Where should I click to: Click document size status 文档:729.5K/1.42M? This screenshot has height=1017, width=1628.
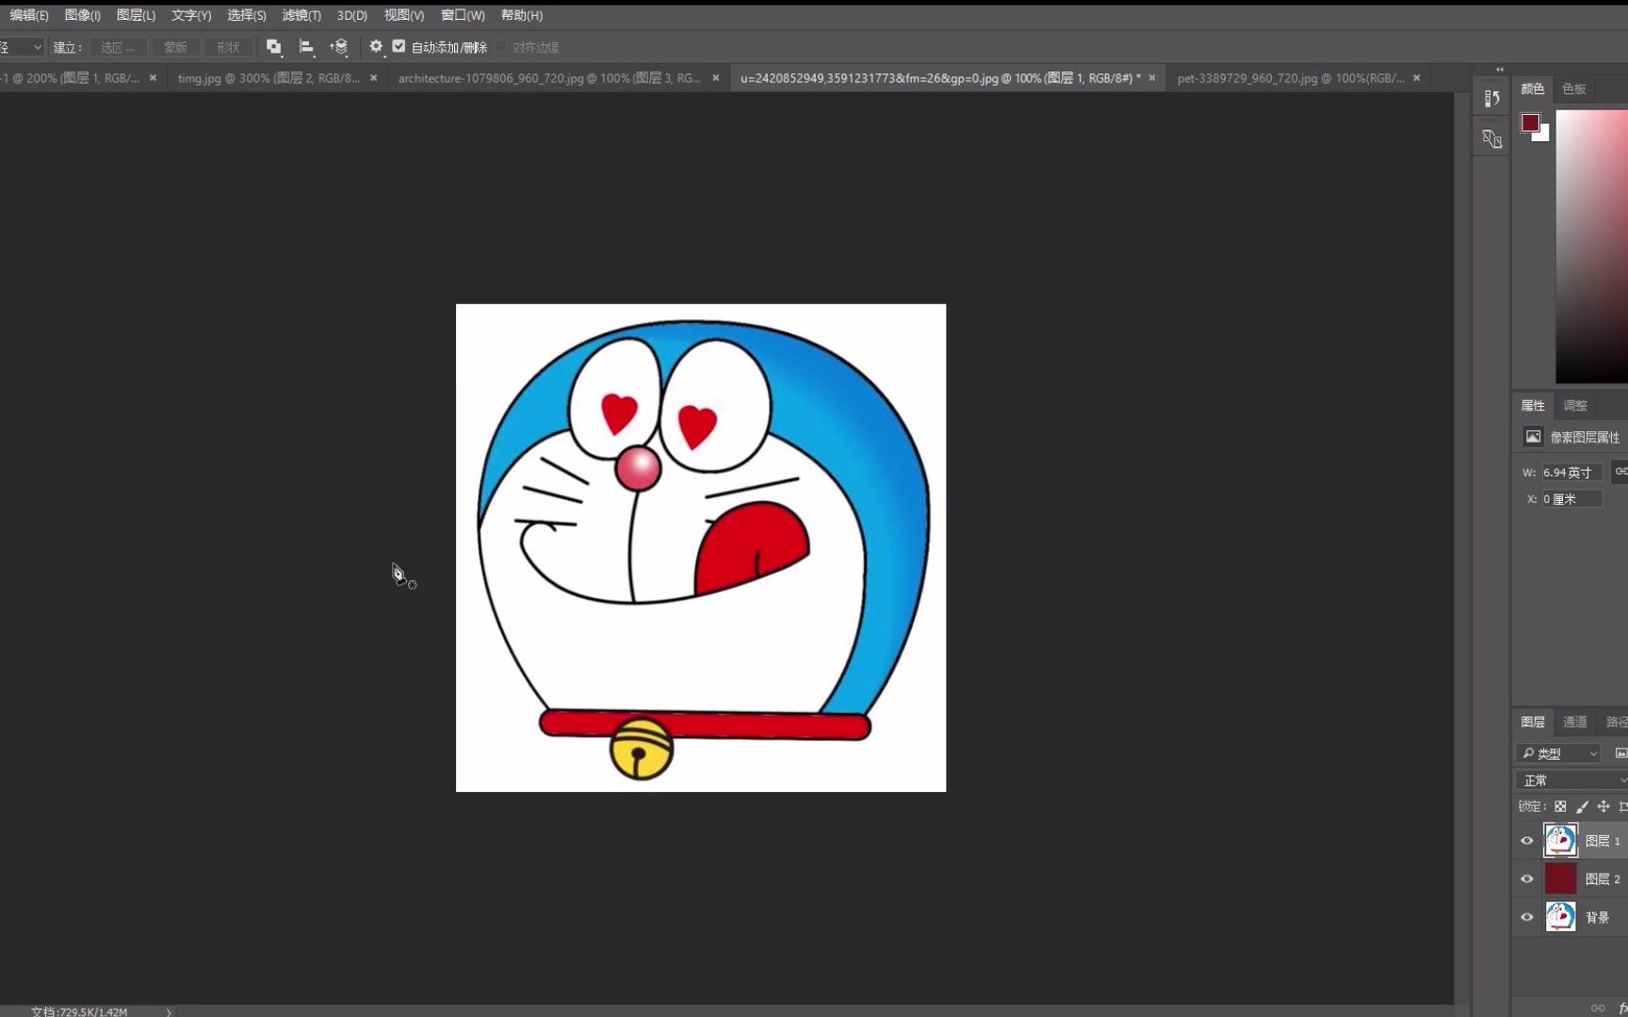pos(79,1011)
